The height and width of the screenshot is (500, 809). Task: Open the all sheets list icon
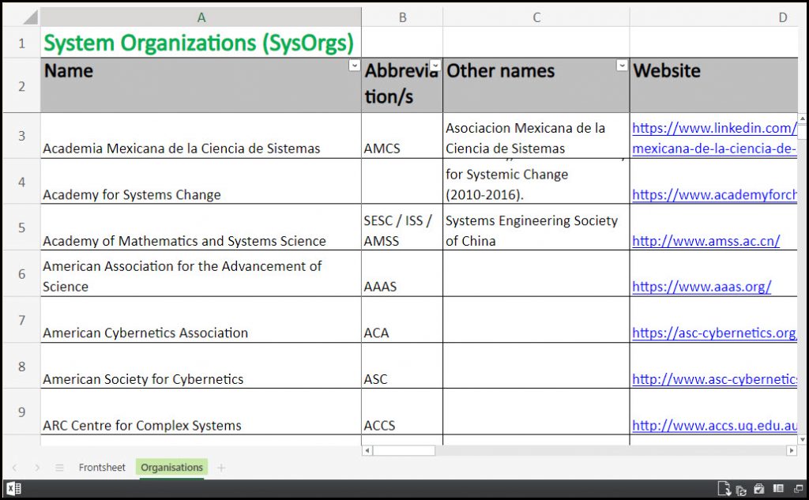(59, 468)
